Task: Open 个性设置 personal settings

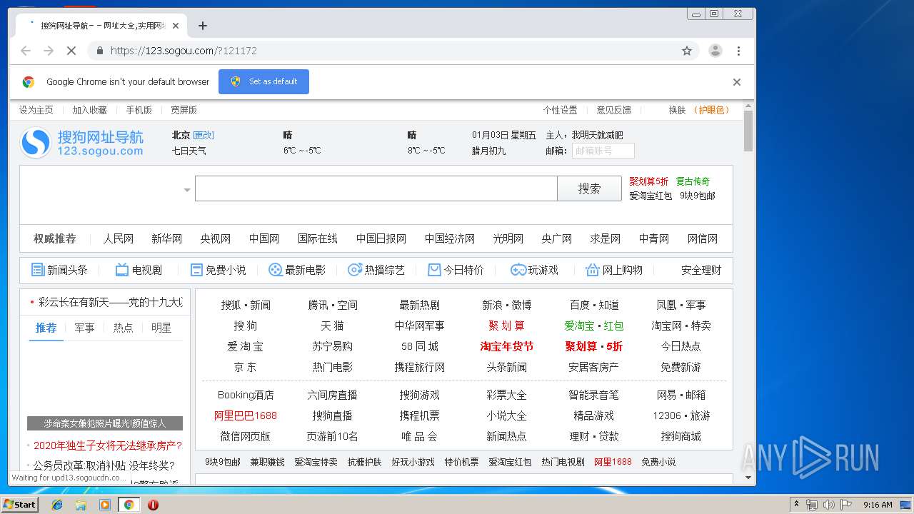Action: click(x=560, y=110)
